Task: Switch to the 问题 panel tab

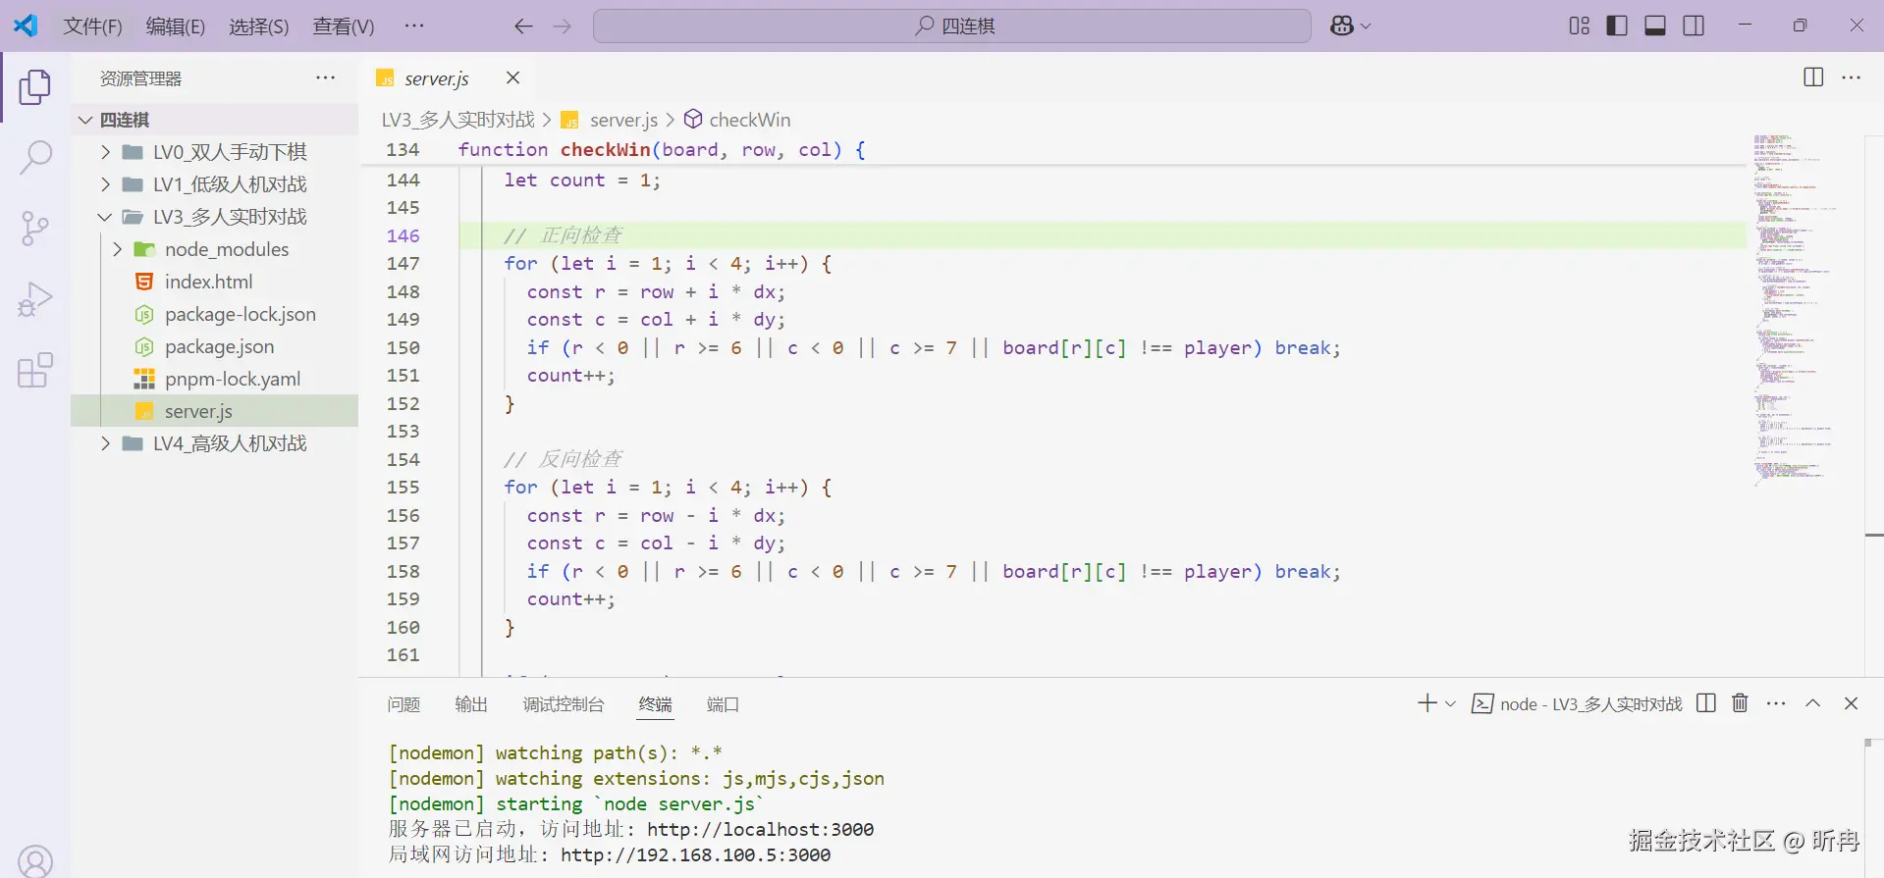Action: 404,704
